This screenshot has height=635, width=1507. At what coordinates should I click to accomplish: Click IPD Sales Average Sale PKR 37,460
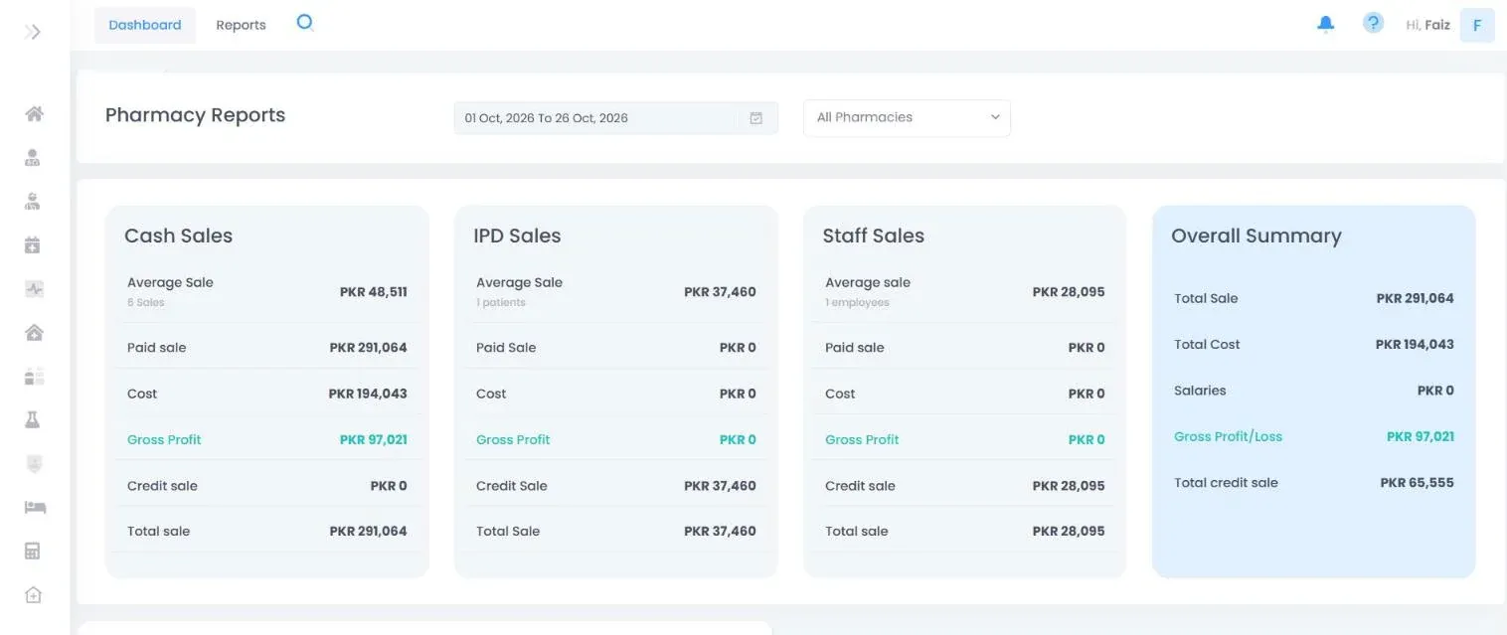coord(720,292)
